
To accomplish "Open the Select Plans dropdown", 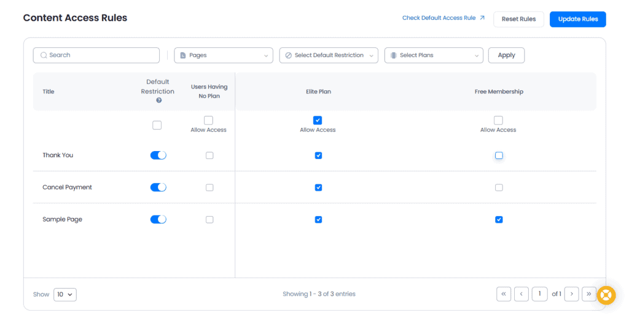I will [x=434, y=55].
